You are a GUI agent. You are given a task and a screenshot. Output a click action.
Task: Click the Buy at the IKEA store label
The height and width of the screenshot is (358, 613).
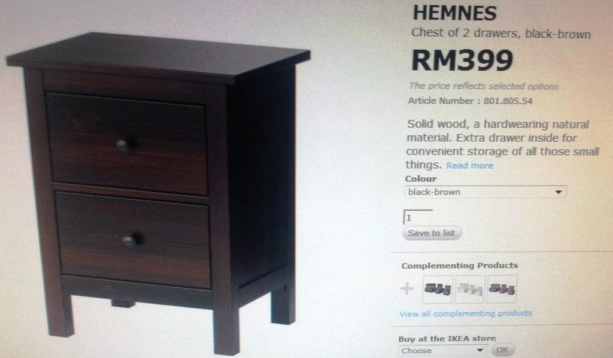pyautogui.click(x=447, y=338)
